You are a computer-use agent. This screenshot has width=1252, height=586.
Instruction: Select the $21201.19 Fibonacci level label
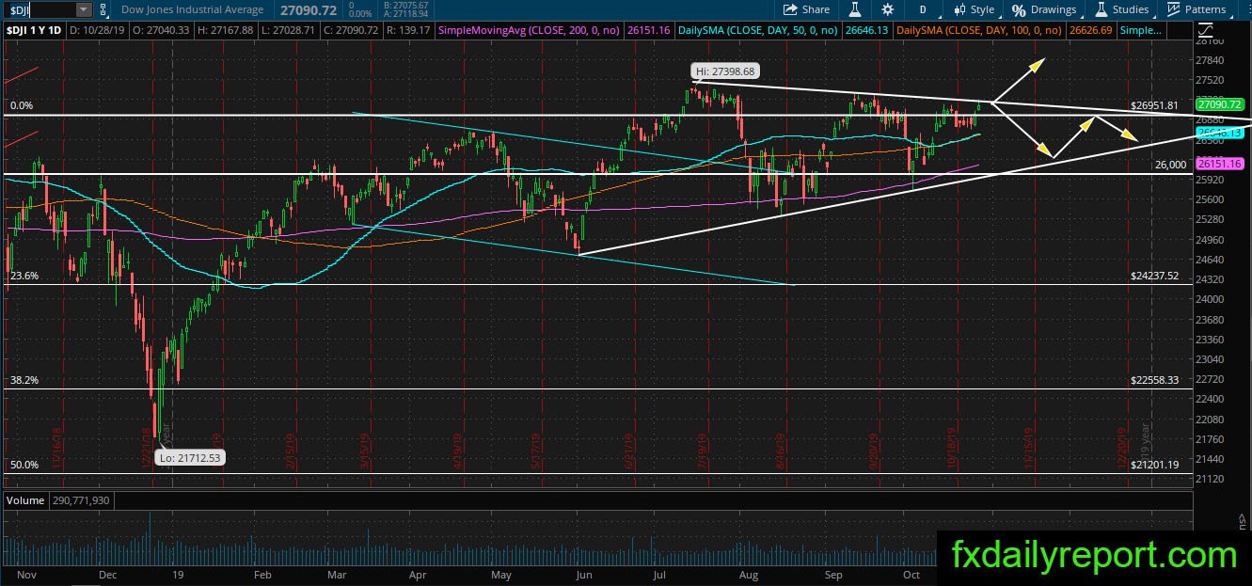(1154, 465)
